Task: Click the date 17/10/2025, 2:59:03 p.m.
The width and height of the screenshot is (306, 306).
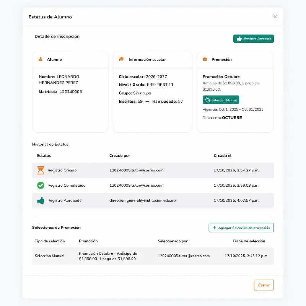Action: point(236,186)
